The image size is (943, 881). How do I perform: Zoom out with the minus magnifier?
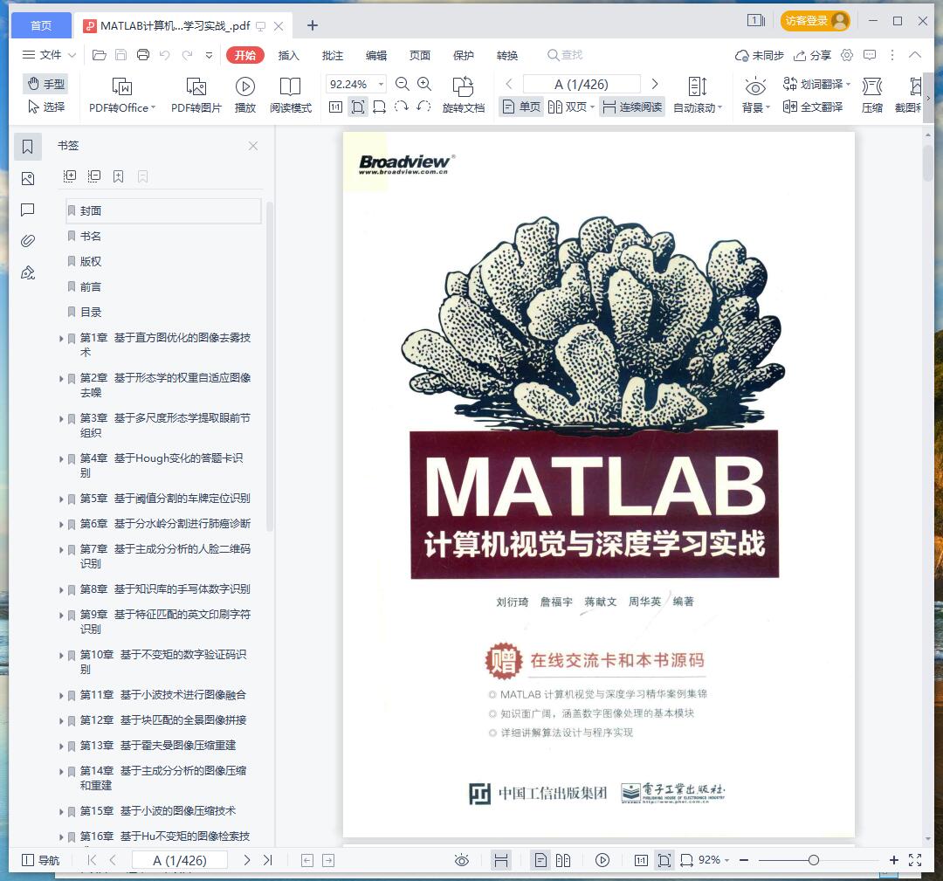pos(403,84)
